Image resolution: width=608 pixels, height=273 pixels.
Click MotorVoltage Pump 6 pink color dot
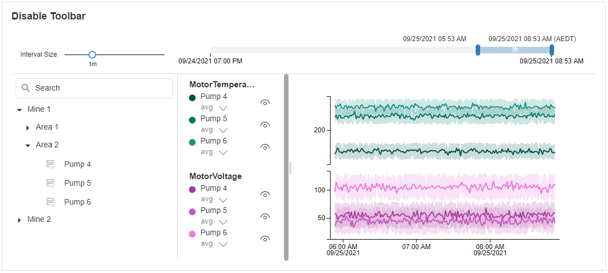(192, 234)
